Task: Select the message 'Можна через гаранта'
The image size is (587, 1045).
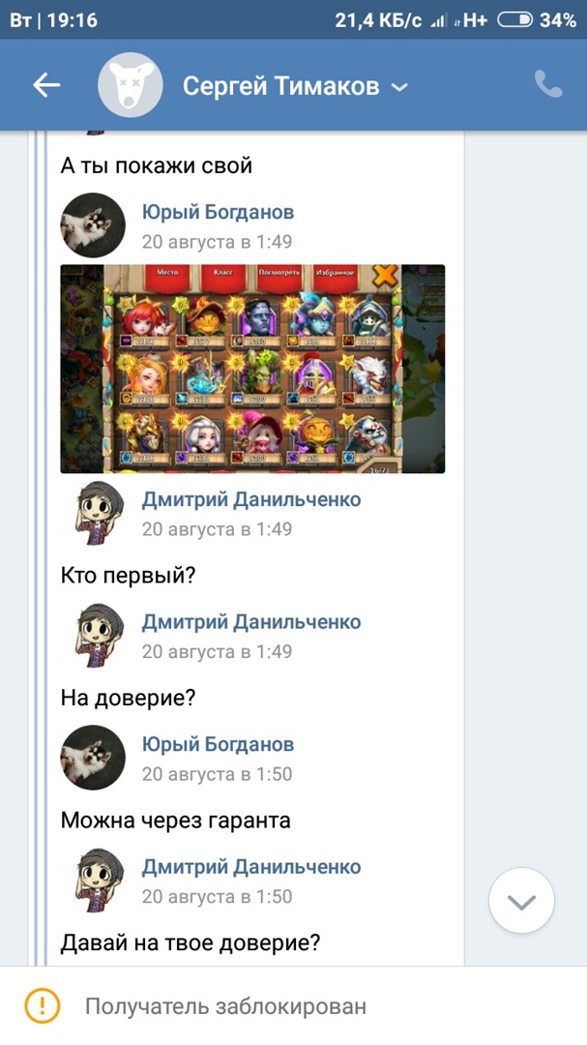Action: click(x=175, y=821)
